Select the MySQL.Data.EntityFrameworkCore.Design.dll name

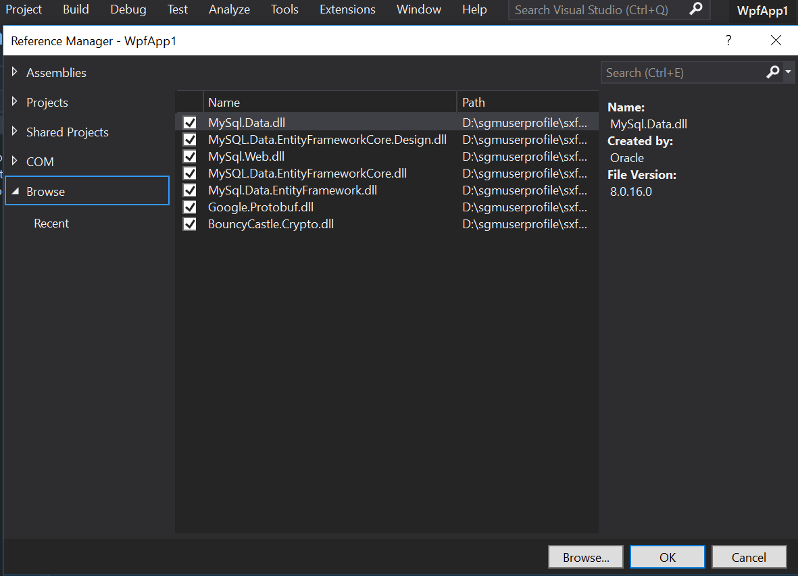point(327,139)
